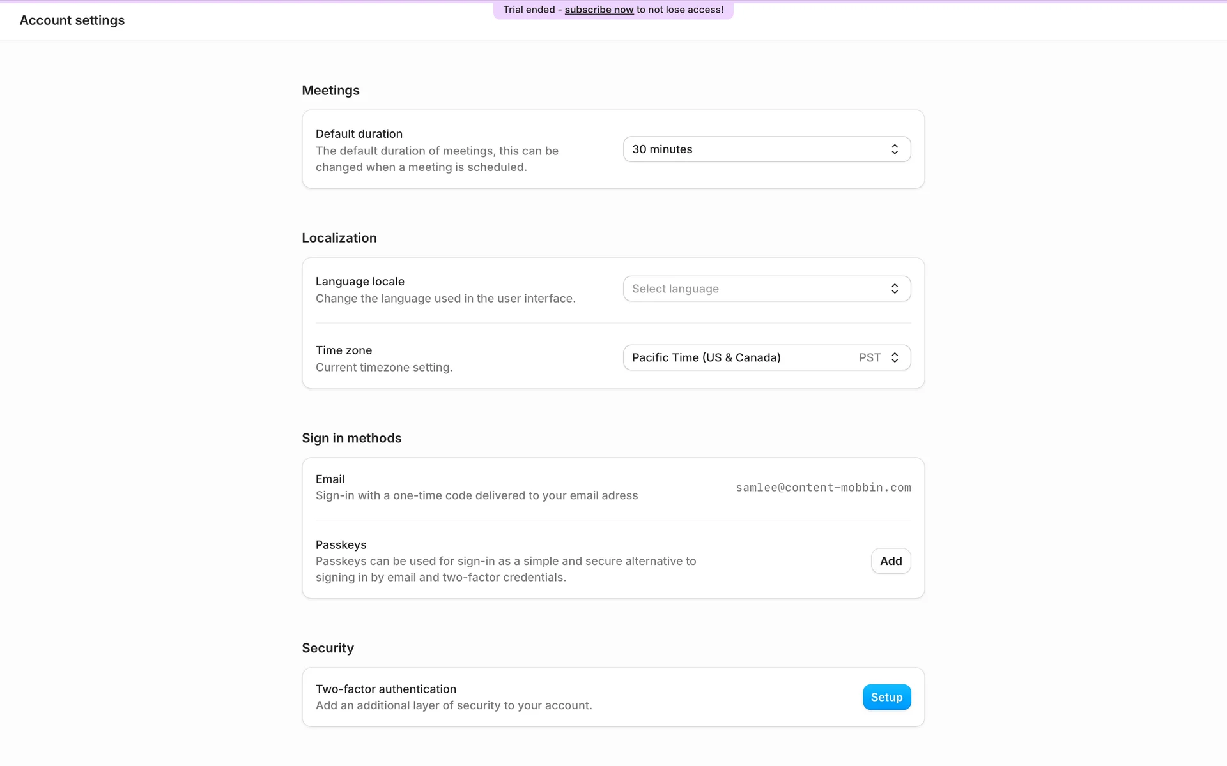Click the PST abbreviation in time zone field
Viewport: 1227px width, 766px height.
pos(869,358)
